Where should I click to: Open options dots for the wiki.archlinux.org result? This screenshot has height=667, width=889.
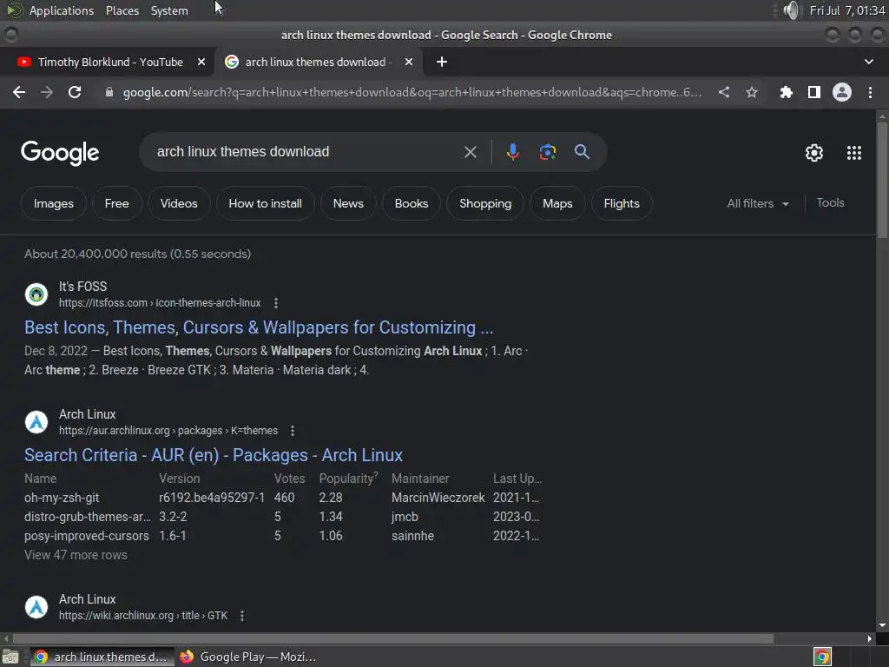[x=242, y=616]
